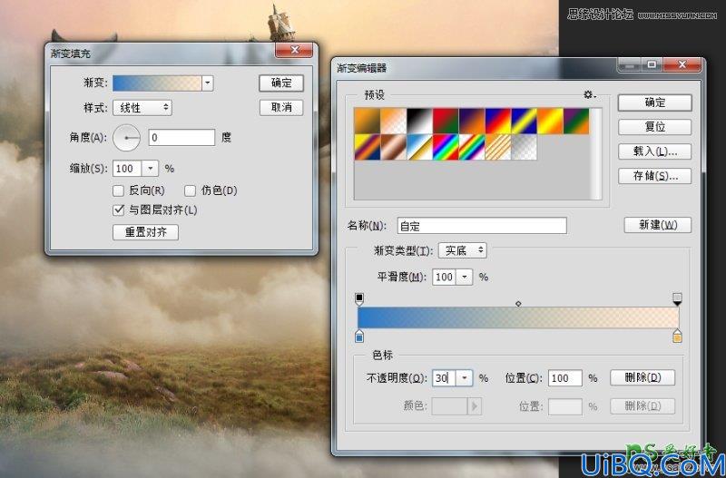Image resolution: width=726 pixels, height=478 pixels.
Task: Click 取消 in the Gradient Fill dialog
Action: 281,108
